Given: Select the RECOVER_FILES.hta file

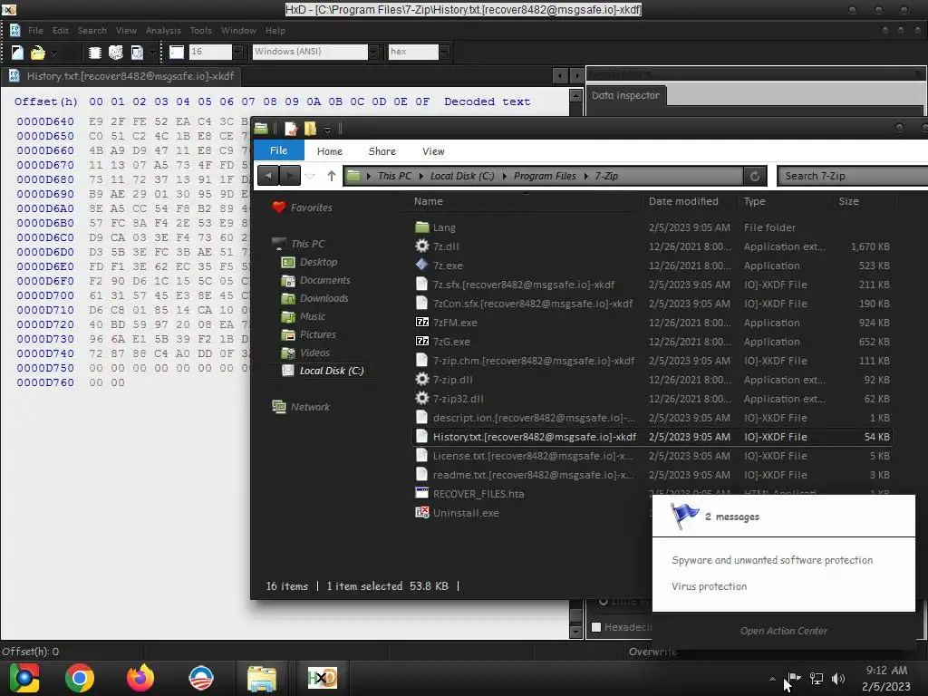Looking at the screenshot, I should coord(478,494).
